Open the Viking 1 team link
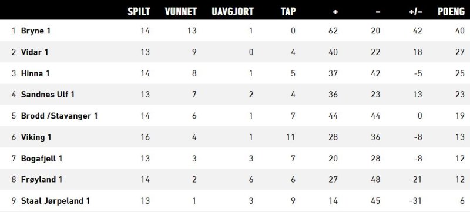470x212 pixels. (x=36, y=137)
